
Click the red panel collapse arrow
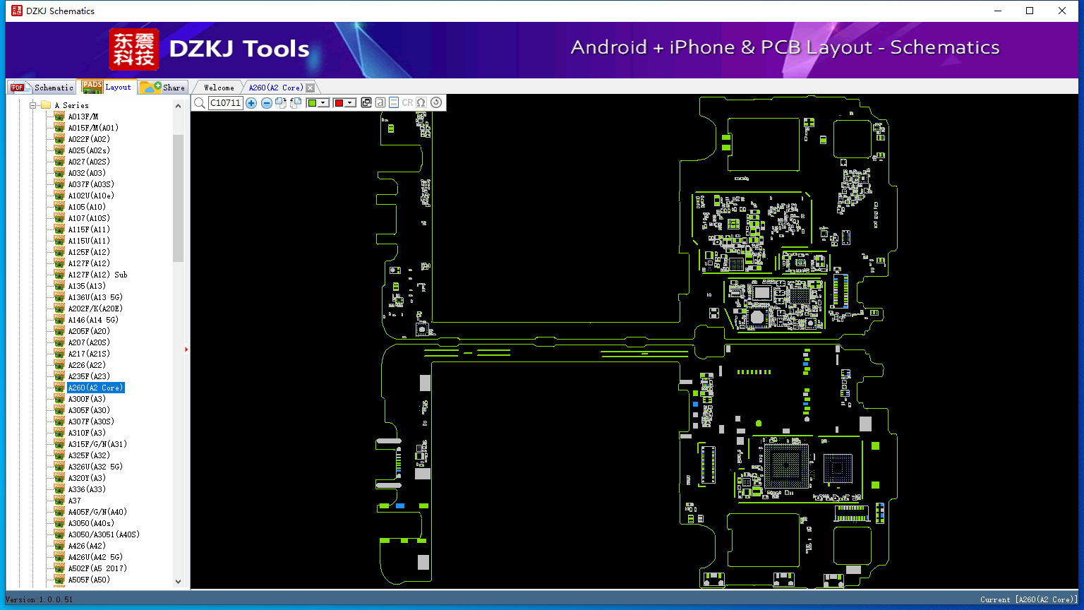(x=186, y=349)
